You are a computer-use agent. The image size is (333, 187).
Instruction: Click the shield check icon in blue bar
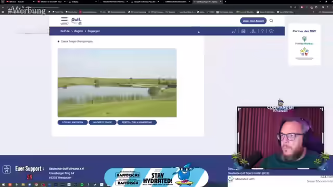click(272, 31)
